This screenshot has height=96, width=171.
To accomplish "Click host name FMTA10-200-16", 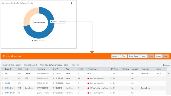I will [x=42, y=88].
